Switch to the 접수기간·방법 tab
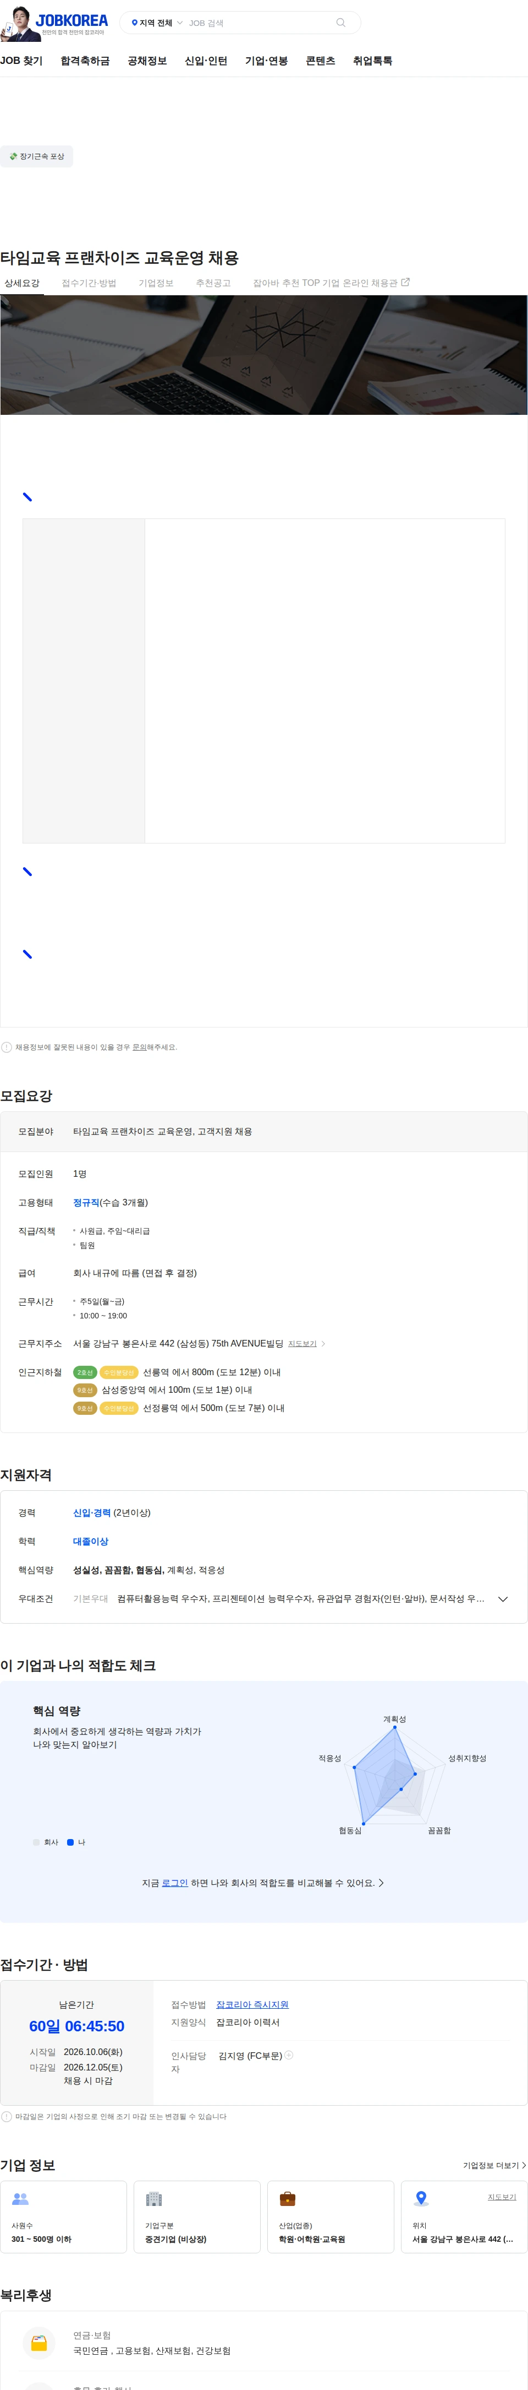This screenshot has height=2390, width=528. 89,283
